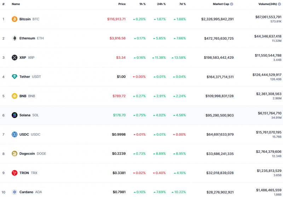This screenshot has height=197, width=283.
Task: Click Bitcoin market cap $2,326,995,842,291
Action: tap(218, 19)
